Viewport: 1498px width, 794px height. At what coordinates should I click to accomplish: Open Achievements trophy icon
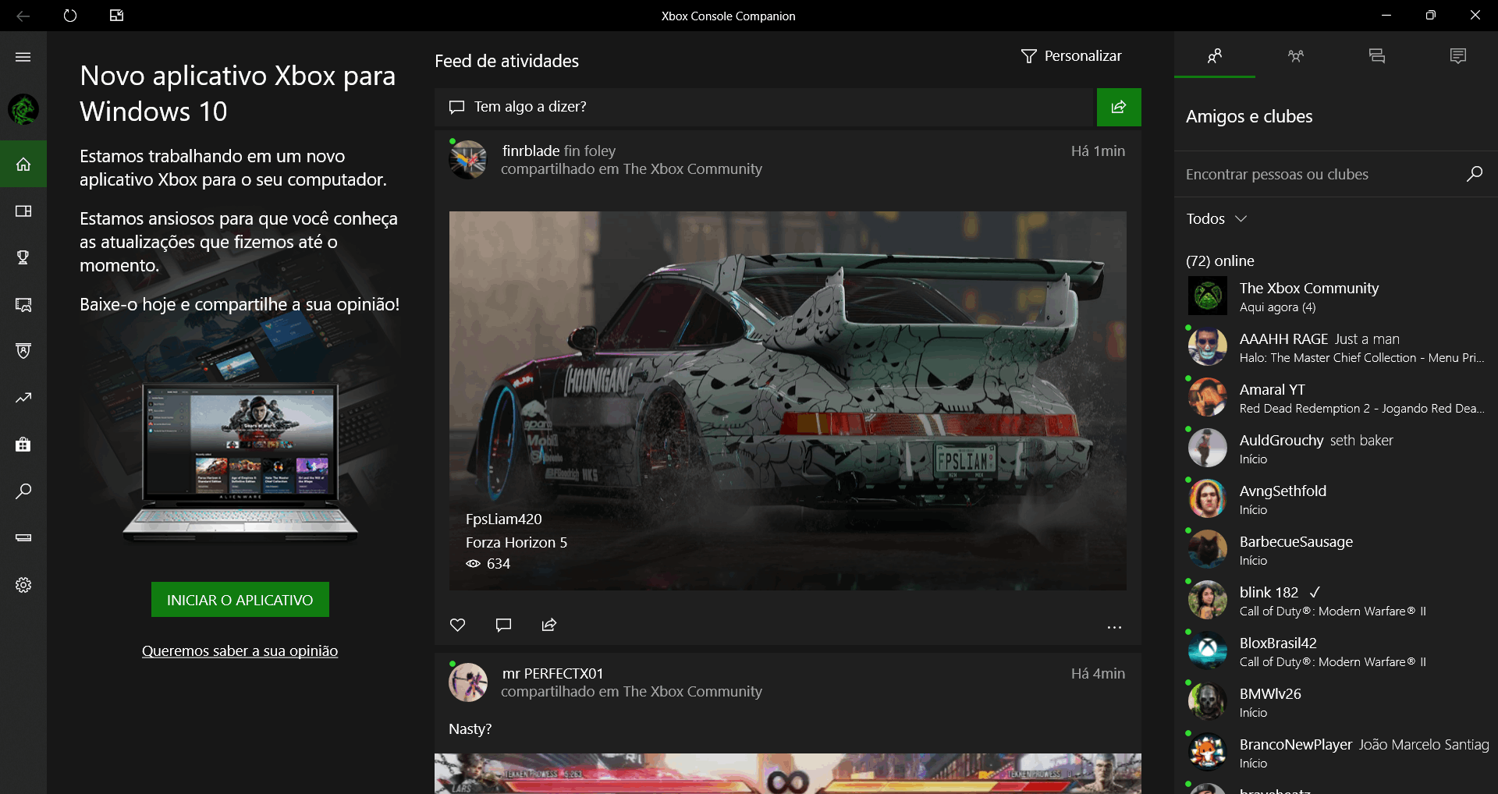pyautogui.click(x=23, y=257)
